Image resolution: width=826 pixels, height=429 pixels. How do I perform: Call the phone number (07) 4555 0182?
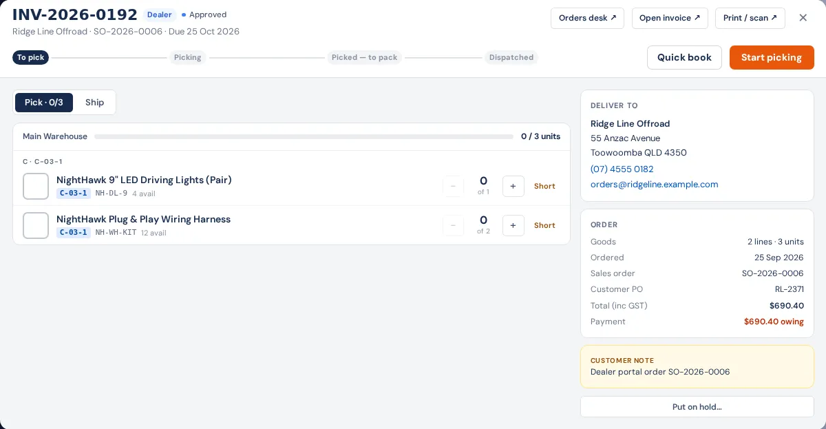click(x=622, y=169)
